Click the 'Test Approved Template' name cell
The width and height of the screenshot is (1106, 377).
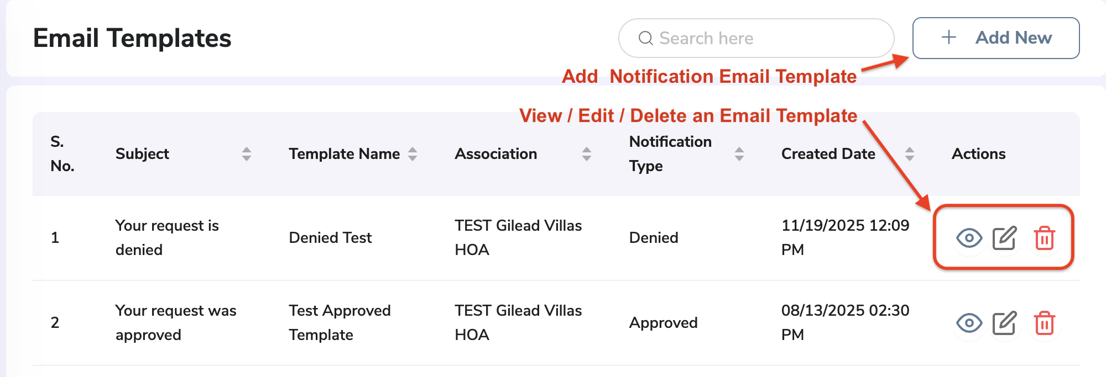pyautogui.click(x=340, y=323)
